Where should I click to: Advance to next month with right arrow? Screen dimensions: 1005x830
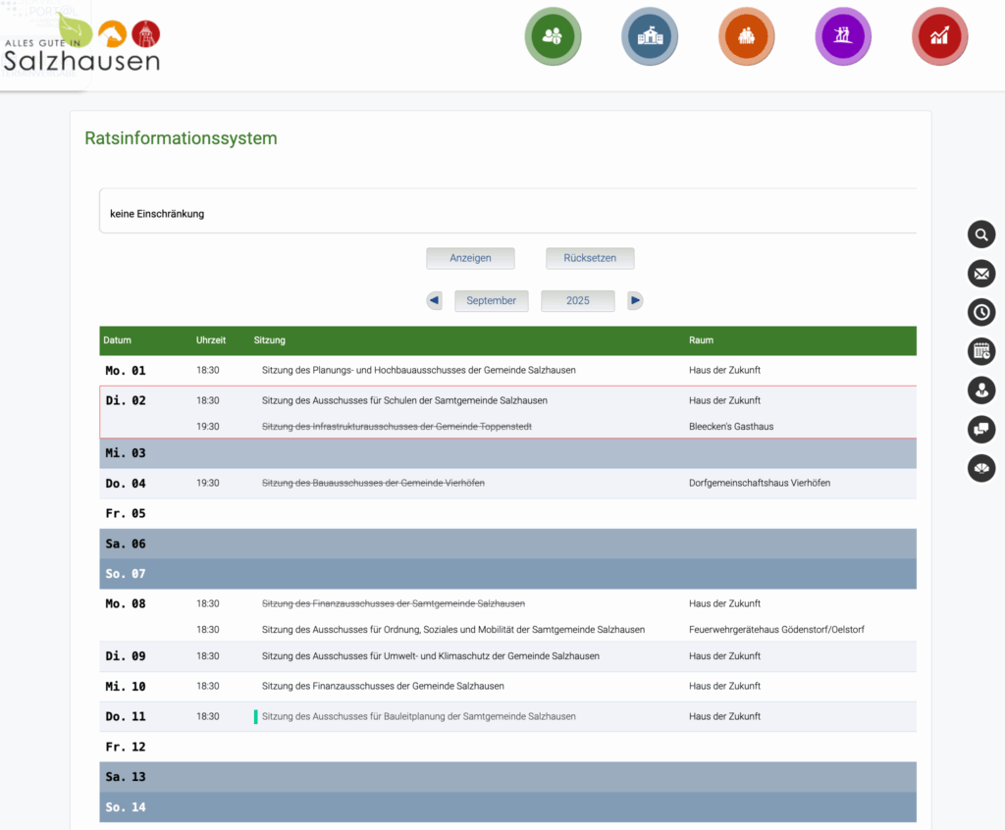click(635, 300)
